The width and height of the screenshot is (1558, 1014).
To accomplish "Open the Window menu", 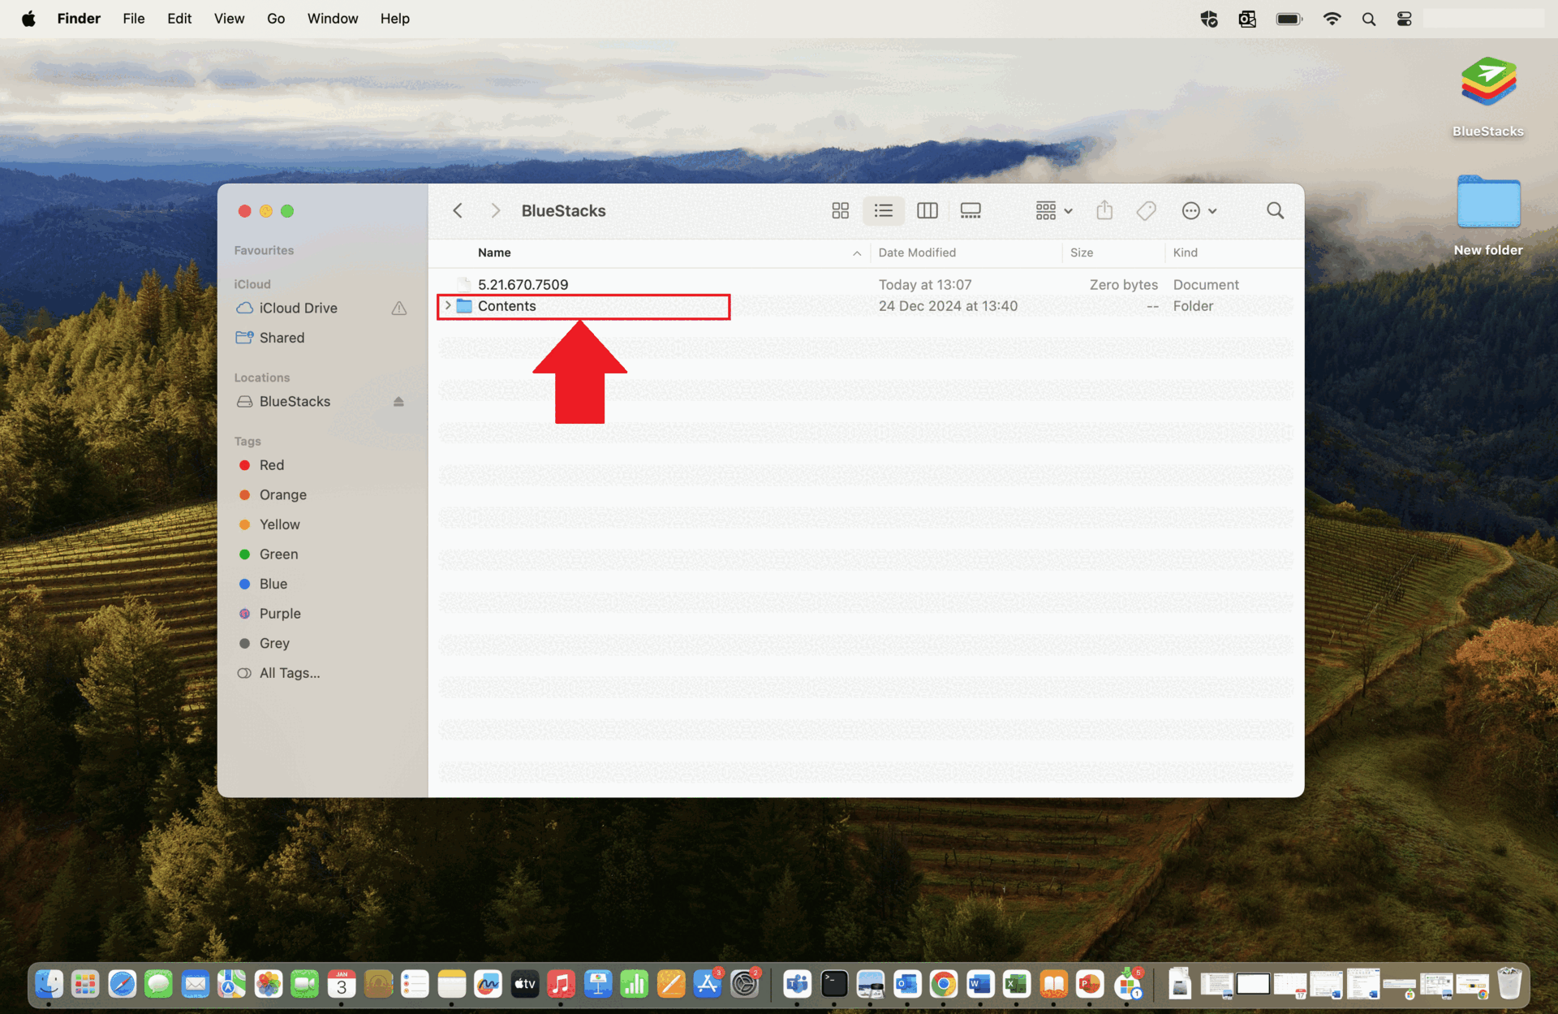I will pos(333,19).
